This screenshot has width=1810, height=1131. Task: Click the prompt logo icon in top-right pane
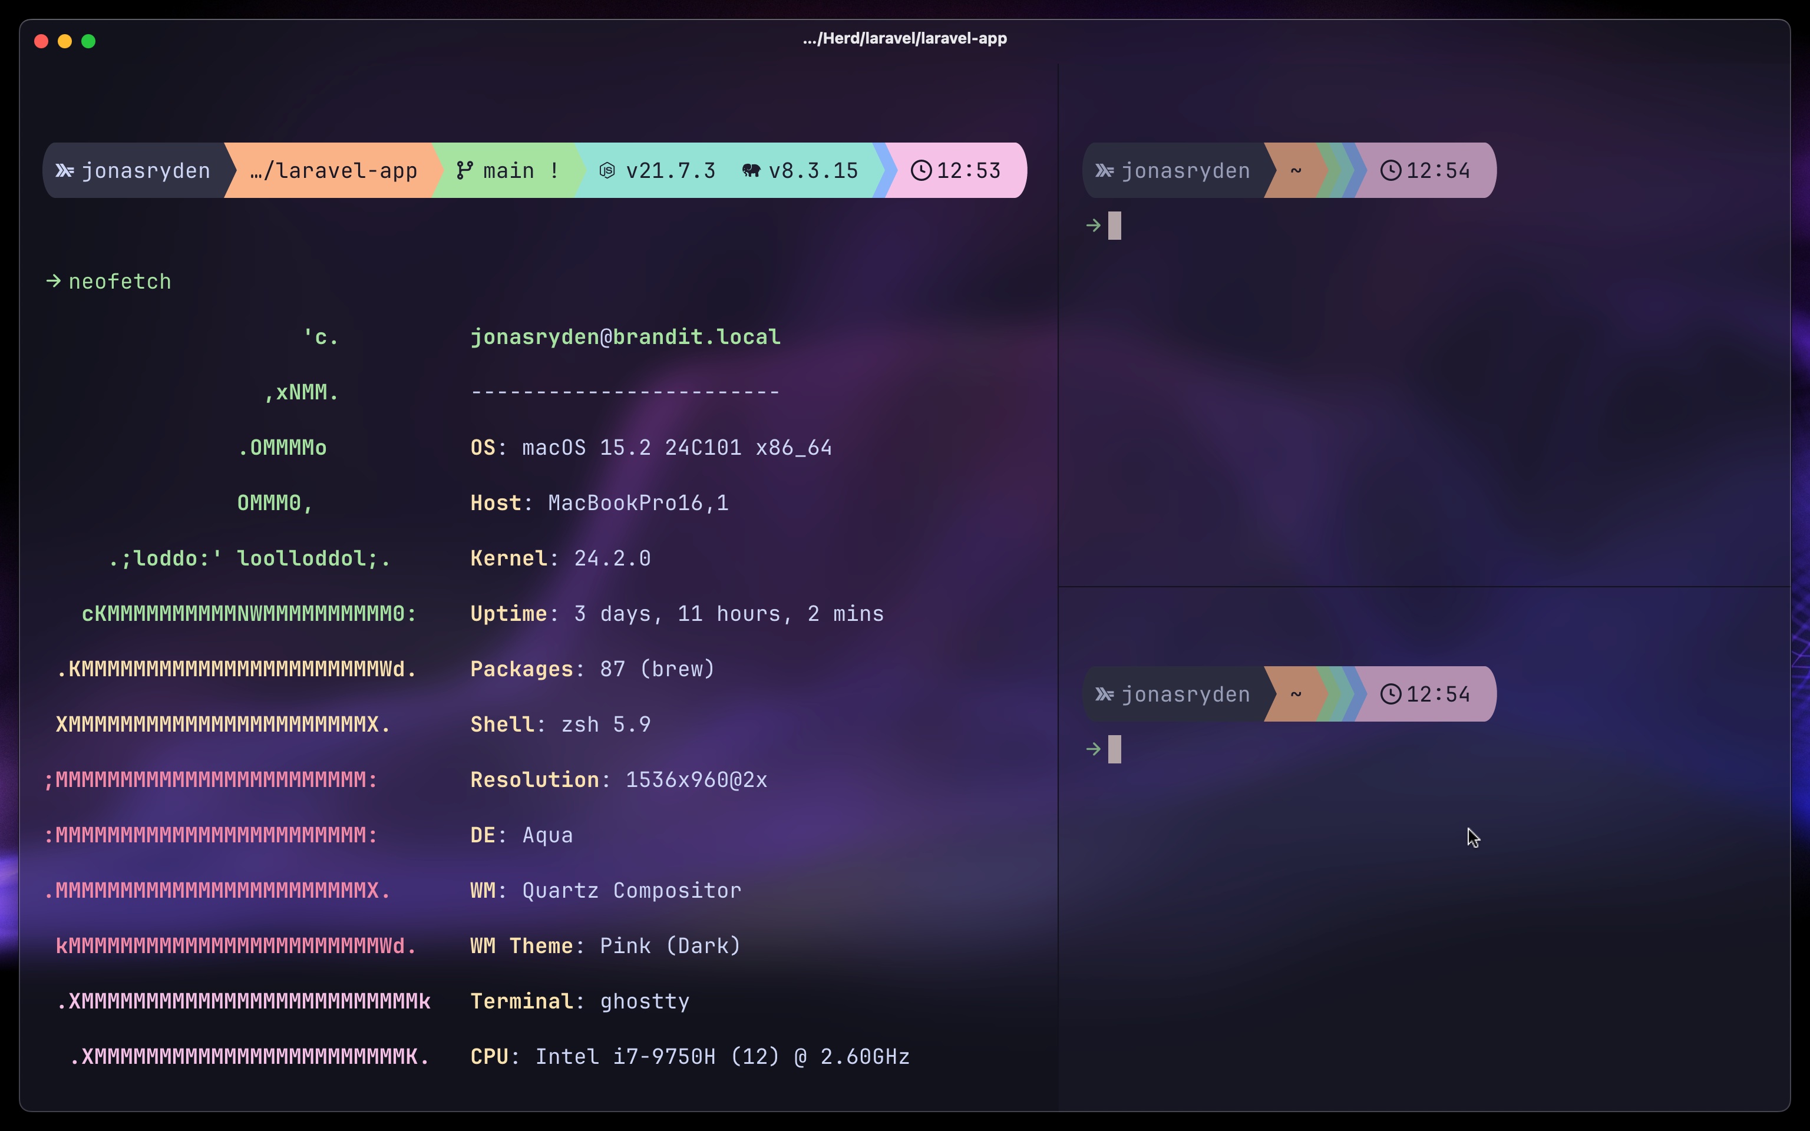(1104, 171)
